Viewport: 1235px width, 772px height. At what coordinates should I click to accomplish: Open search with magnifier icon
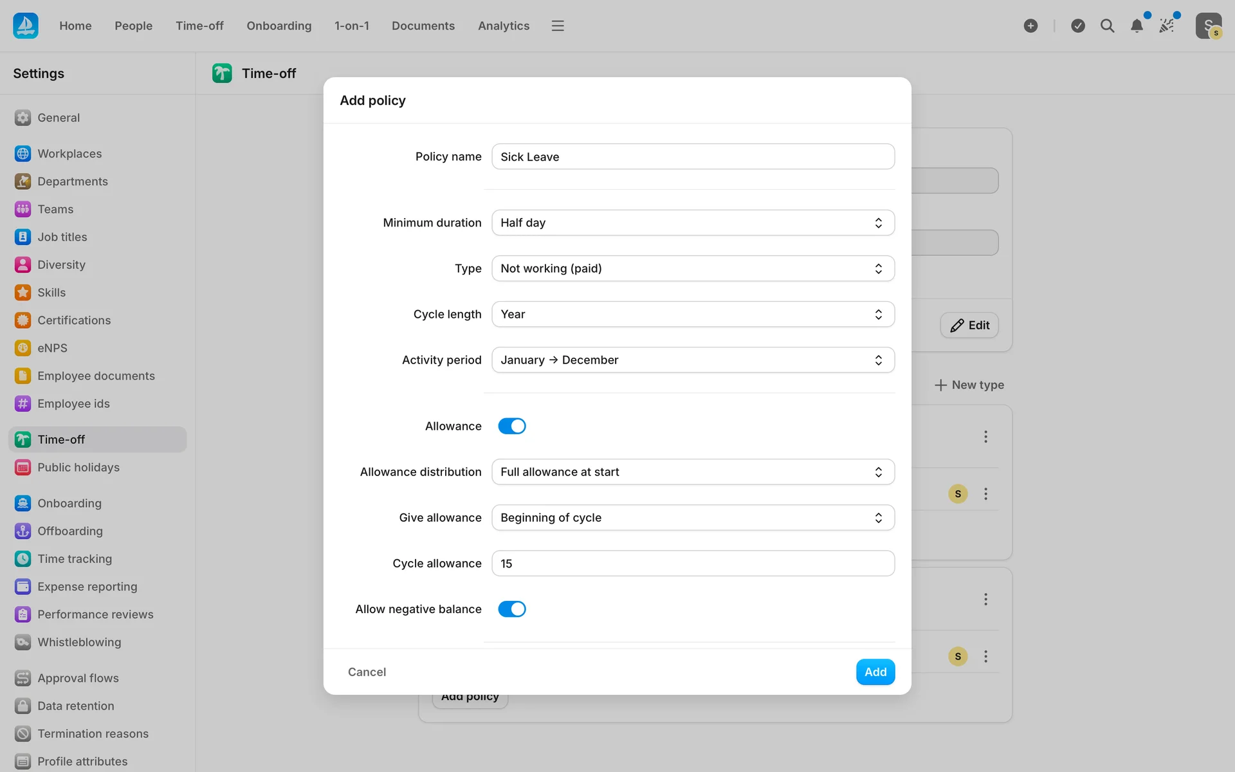click(x=1107, y=26)
